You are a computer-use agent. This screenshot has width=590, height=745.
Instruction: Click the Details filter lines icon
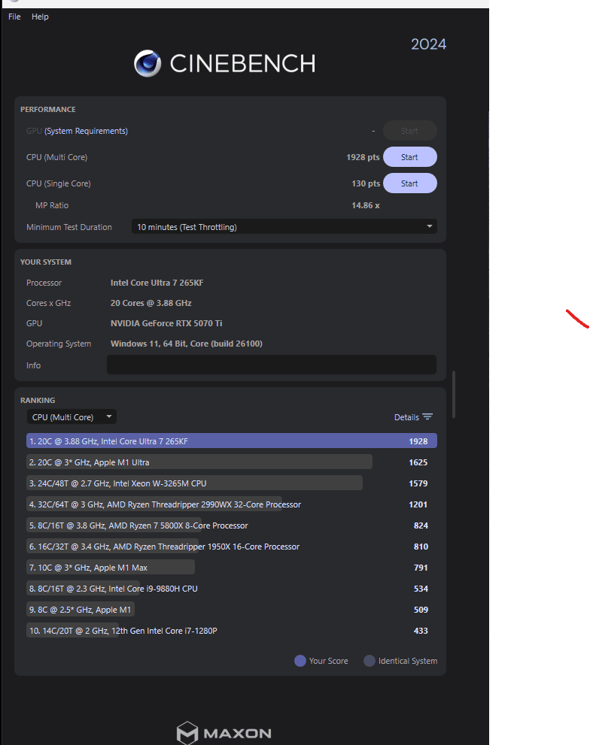tap(427, 416)
